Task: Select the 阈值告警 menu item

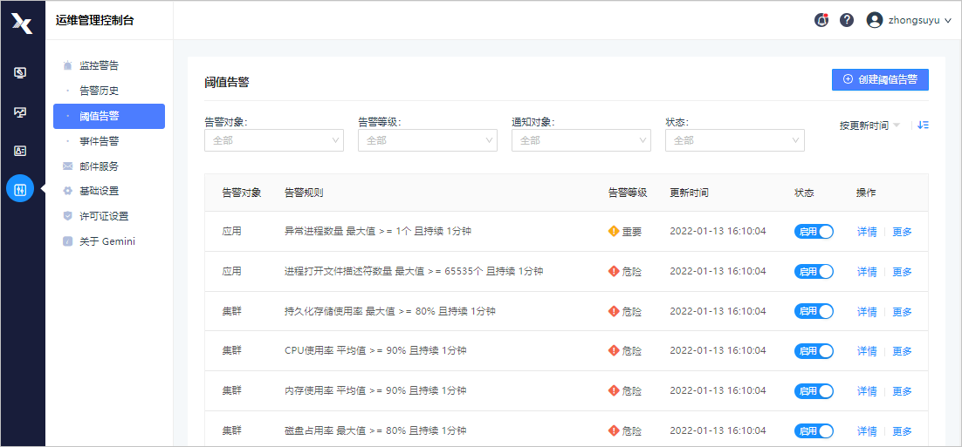Action: (x=109, y=117)
